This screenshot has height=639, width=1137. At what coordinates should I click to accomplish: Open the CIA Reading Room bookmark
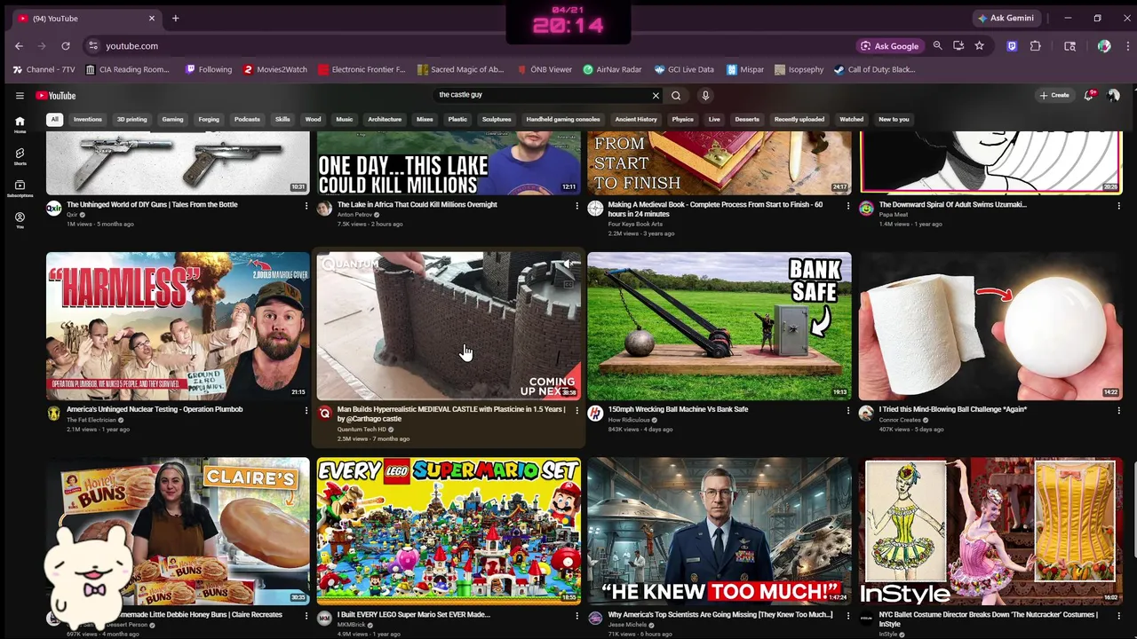tap(127, 69)
